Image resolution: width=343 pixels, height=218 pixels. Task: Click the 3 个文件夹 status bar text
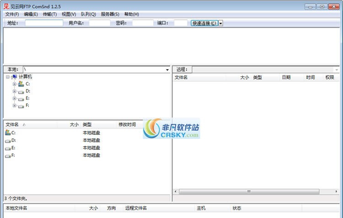pos(16,198)
